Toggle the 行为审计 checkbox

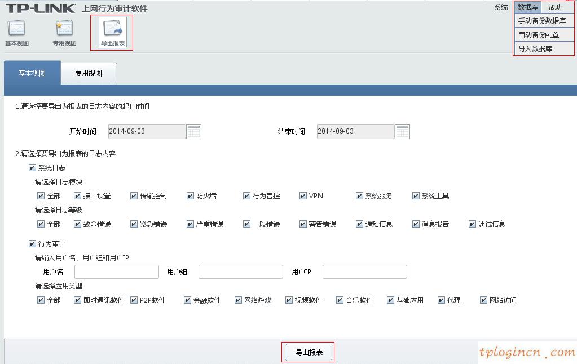coord(32,243)
